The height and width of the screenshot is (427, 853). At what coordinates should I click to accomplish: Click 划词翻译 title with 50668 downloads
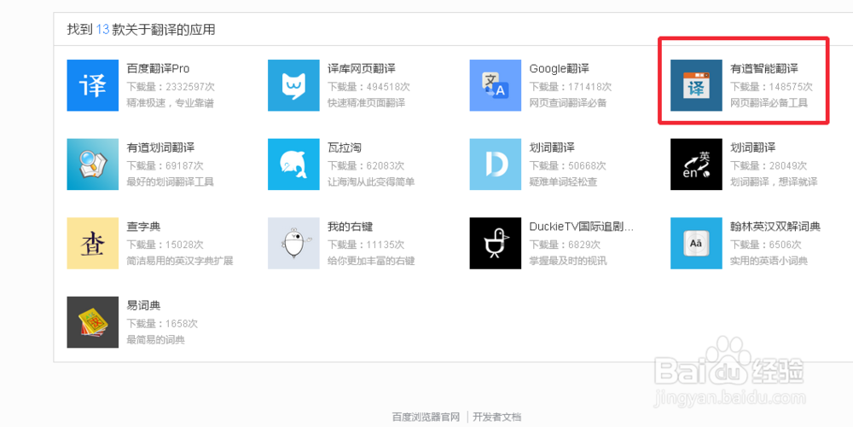[x=552, y=147]
